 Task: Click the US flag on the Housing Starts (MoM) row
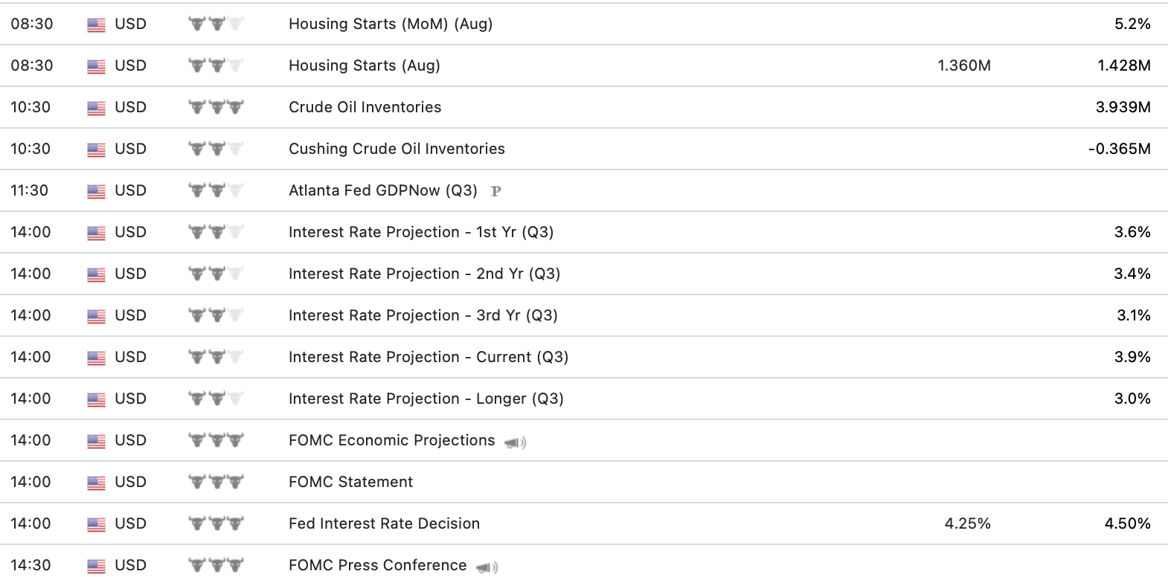[96, 25]
